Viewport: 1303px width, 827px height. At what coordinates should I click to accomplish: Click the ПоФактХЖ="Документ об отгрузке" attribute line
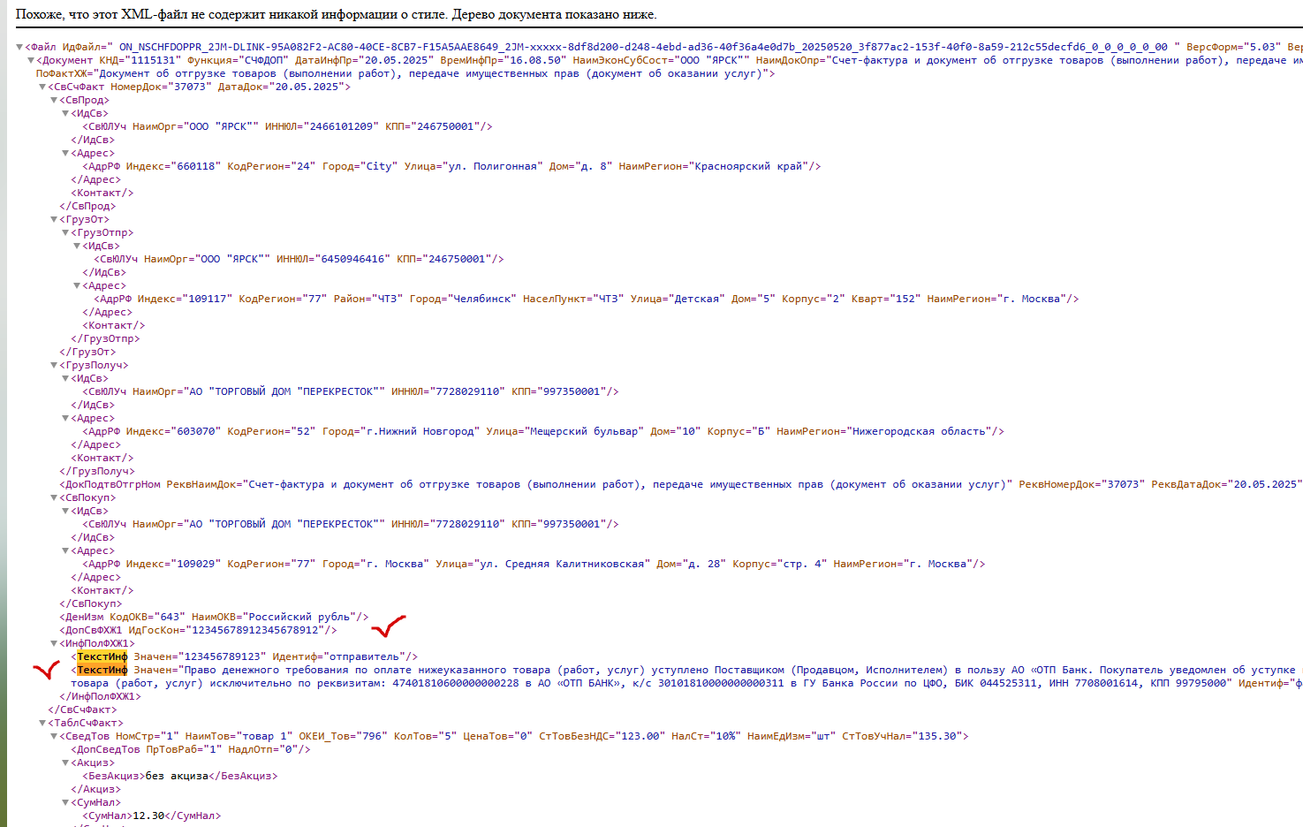pyautogui.click(x=405, y=73)
